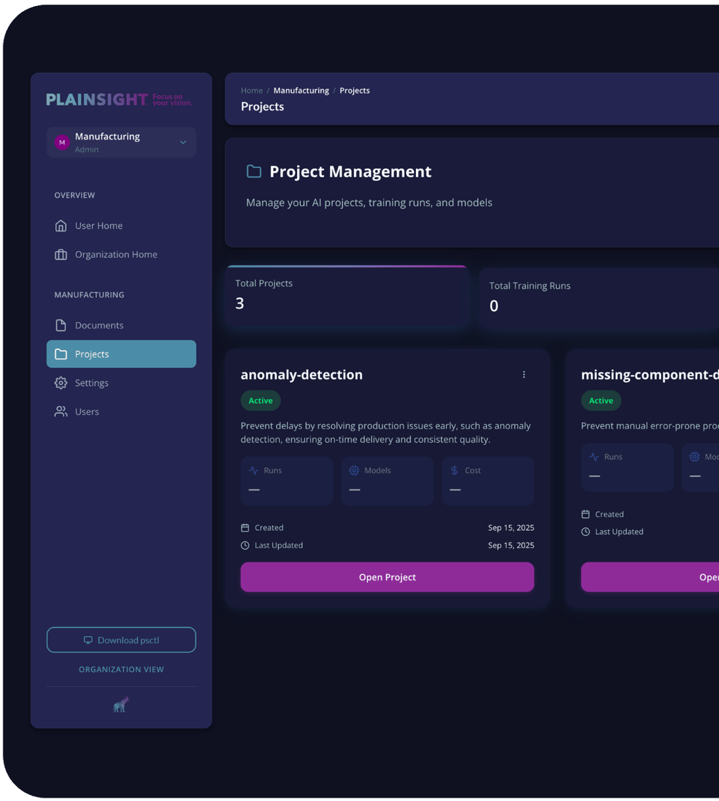Image resolution: width=719 pixels, height=801 pixels.
Task: Select the Organization Home briefcase icon
Action: point(60,254)
